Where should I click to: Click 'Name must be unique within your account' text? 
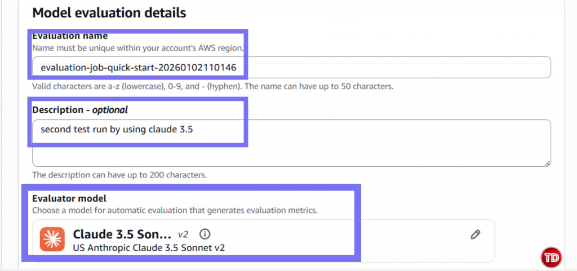[137, 48]
